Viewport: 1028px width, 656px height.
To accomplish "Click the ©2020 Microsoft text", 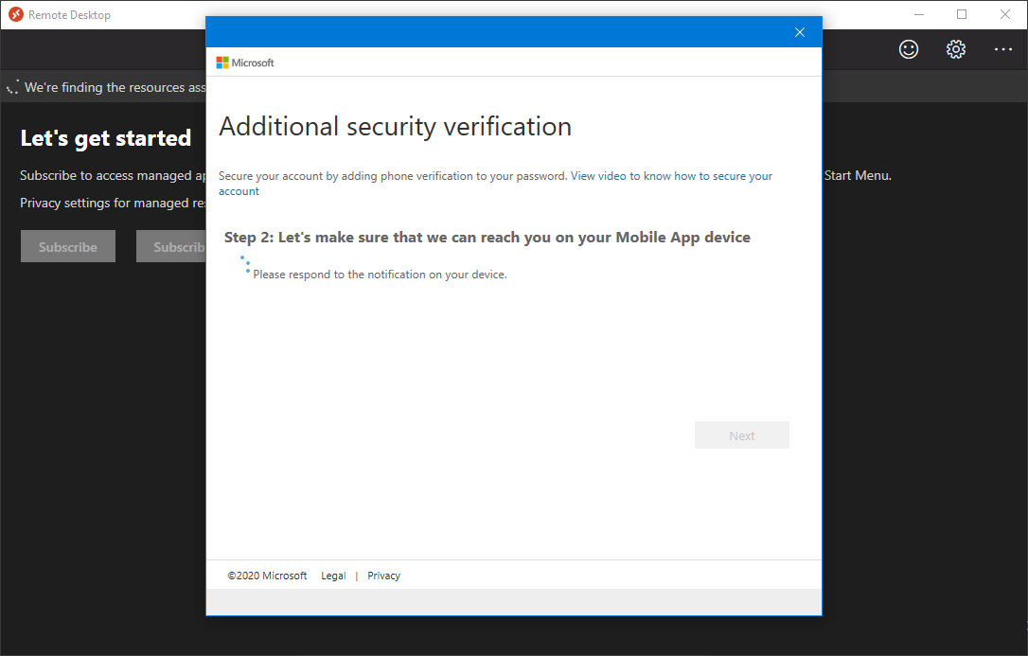I will click(x=267, y=576).
